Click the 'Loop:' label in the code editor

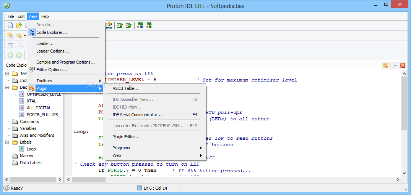[x=81, y=131]
